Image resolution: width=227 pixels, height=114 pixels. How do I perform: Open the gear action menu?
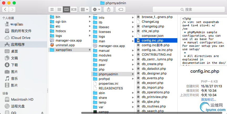click(x=96, y=9)
